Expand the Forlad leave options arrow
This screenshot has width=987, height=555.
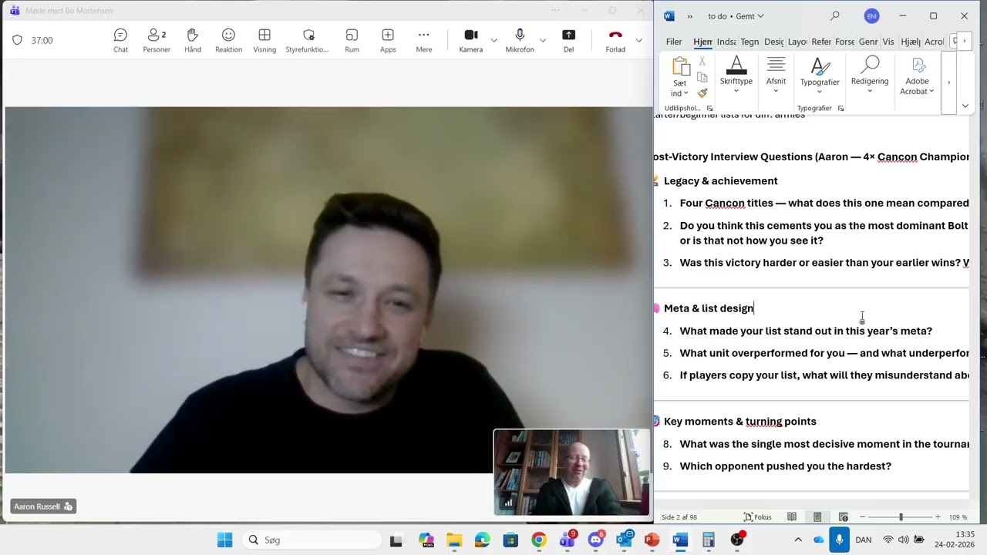pyautogui.click(x=638, y=40)
